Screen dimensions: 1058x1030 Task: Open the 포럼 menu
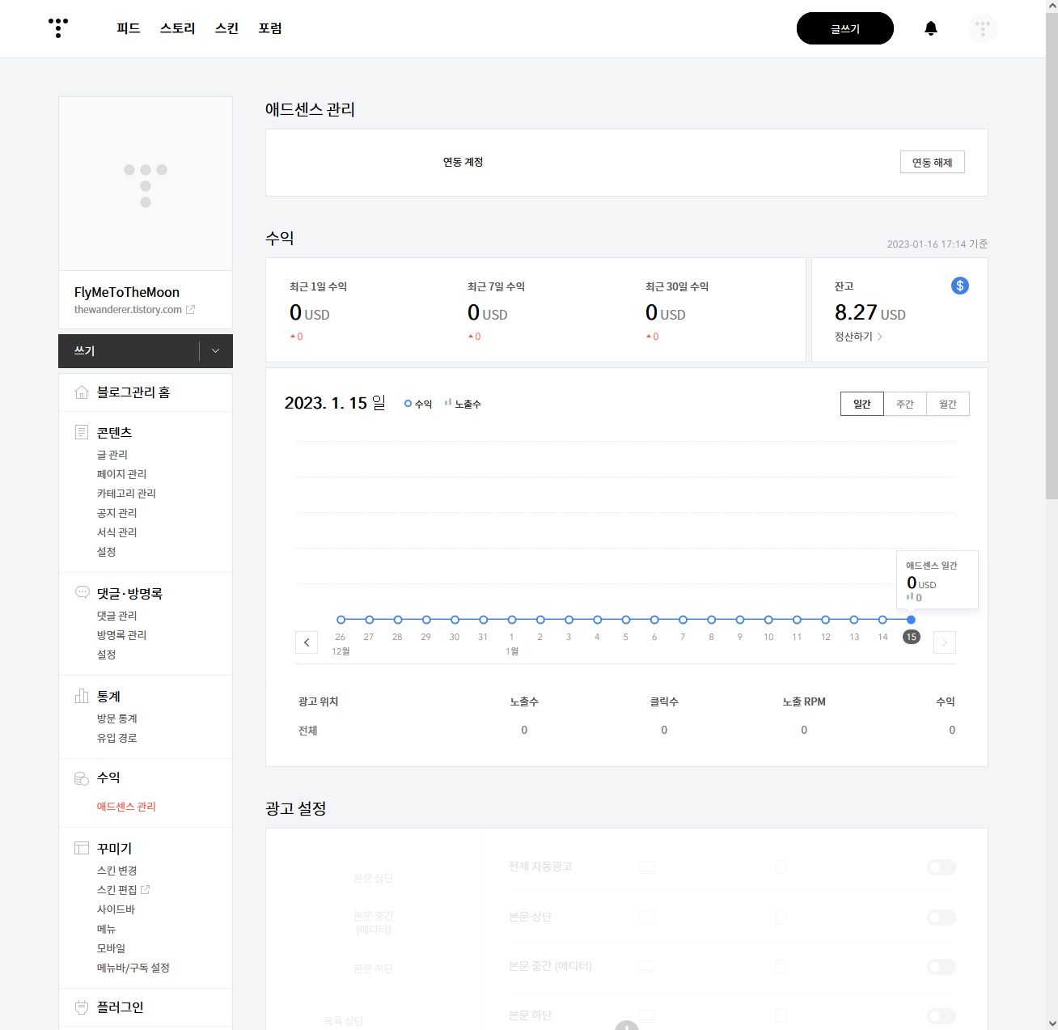tap(270, 28)
